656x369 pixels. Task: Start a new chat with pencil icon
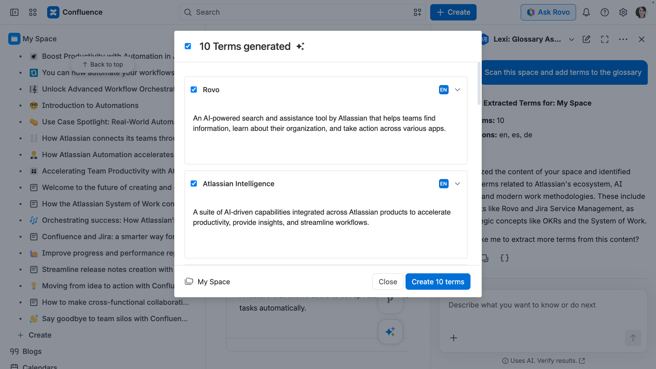tap(586, 39)
